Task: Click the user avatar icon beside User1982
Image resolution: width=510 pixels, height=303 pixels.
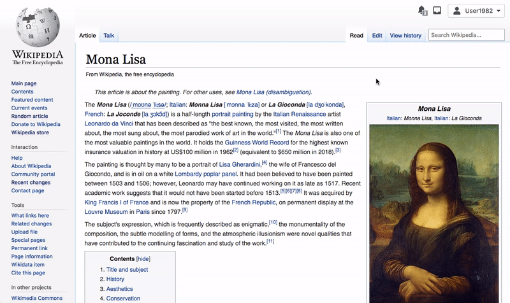Action: (x=456, y=11)
